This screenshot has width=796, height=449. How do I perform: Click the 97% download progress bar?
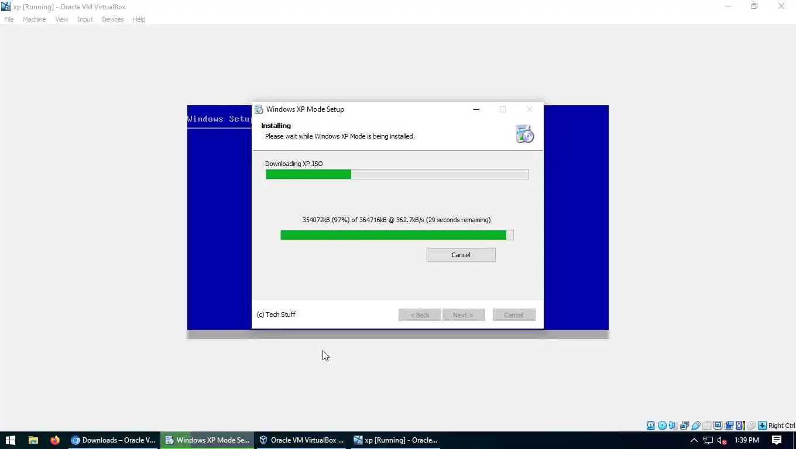(x=397, y=235)
